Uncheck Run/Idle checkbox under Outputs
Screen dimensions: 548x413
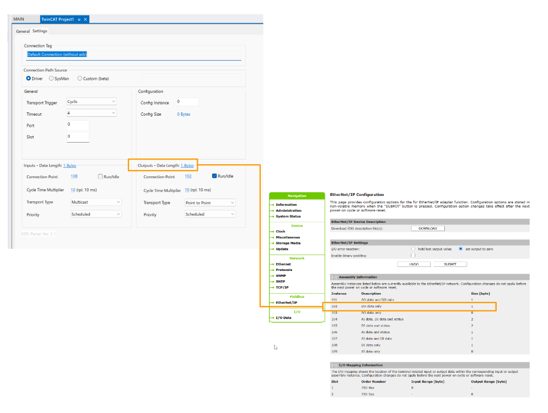(x=214, y=176)
